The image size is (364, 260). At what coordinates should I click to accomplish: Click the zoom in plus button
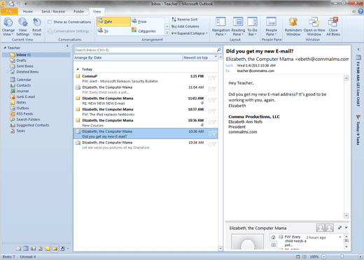coord(360,257)
